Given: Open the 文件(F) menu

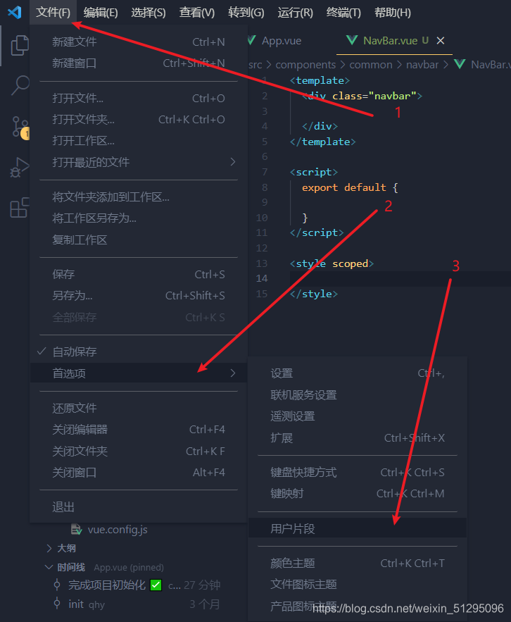Looking at the screenshot, I should click(x=53, y=13).
